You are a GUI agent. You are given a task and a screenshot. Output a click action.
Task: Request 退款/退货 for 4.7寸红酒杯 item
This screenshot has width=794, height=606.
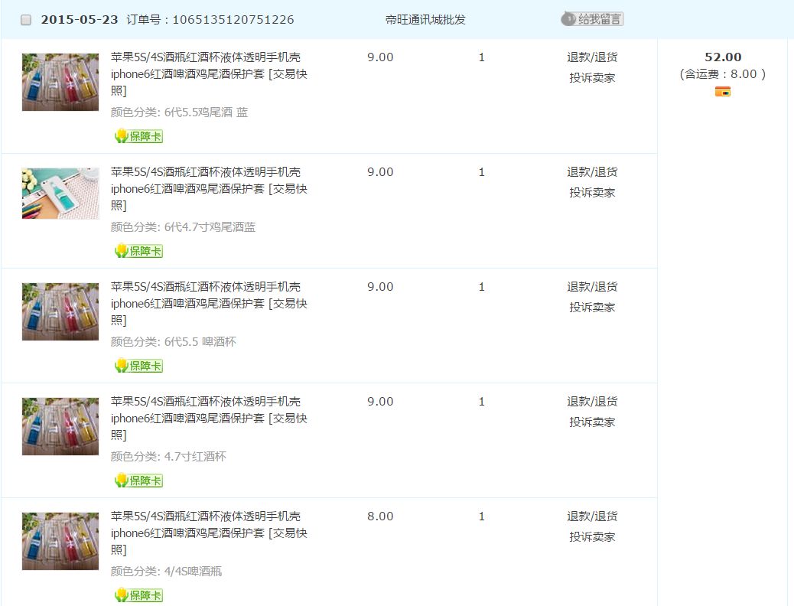tap(592, 402)
